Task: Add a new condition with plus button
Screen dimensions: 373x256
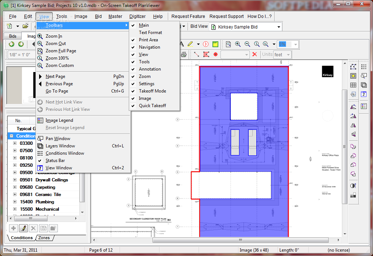Action: coord(14,228)
